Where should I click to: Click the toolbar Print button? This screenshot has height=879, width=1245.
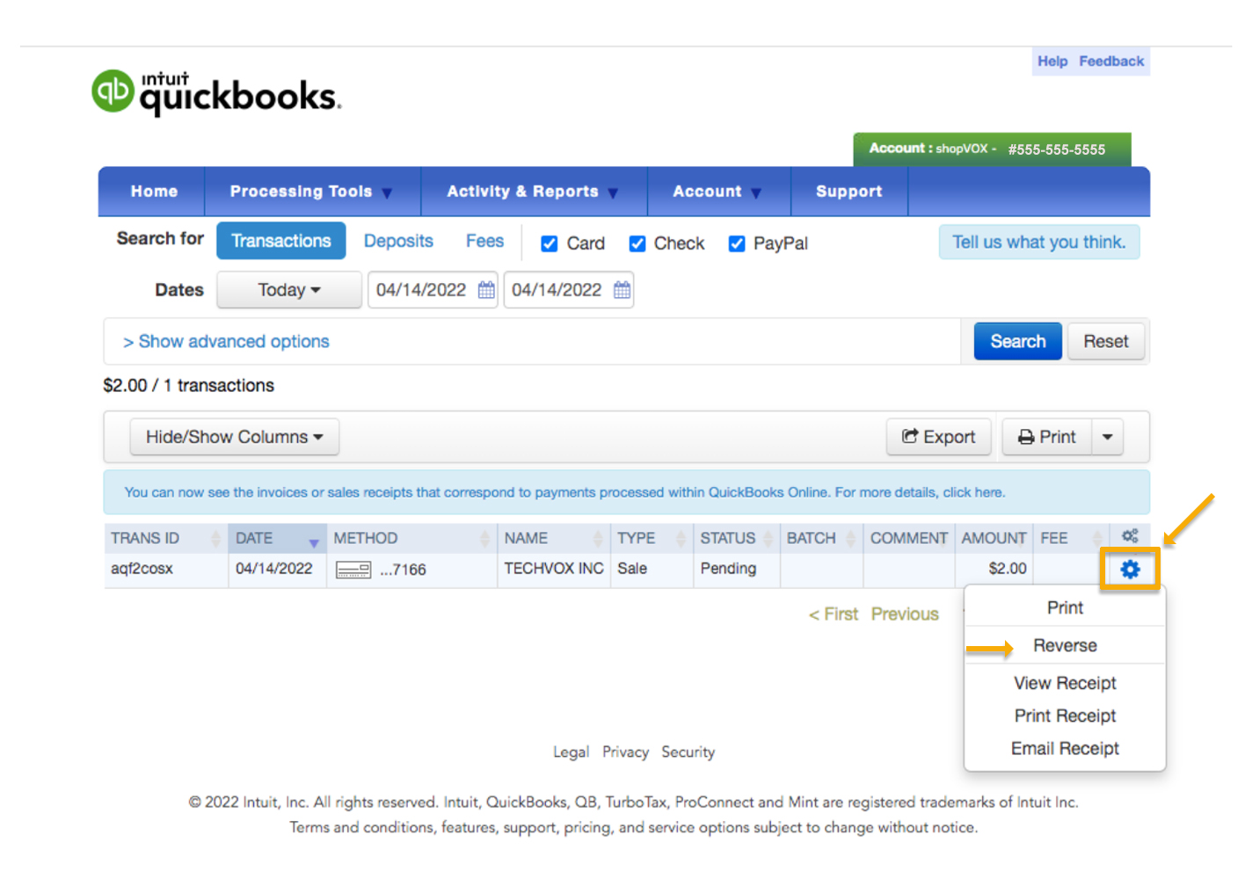click(x=1047, y=437)
